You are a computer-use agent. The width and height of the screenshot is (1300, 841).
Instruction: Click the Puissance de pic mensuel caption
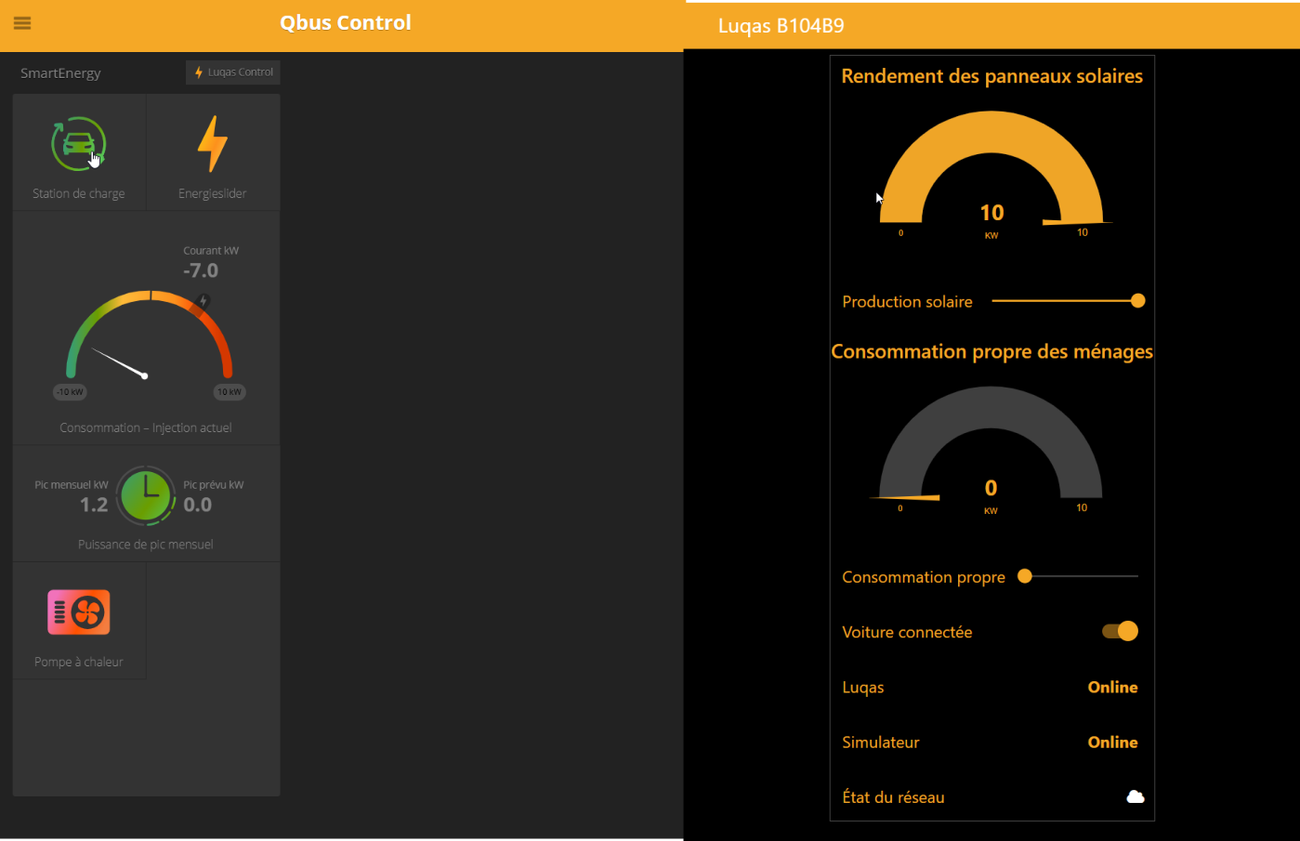[146, 545]
